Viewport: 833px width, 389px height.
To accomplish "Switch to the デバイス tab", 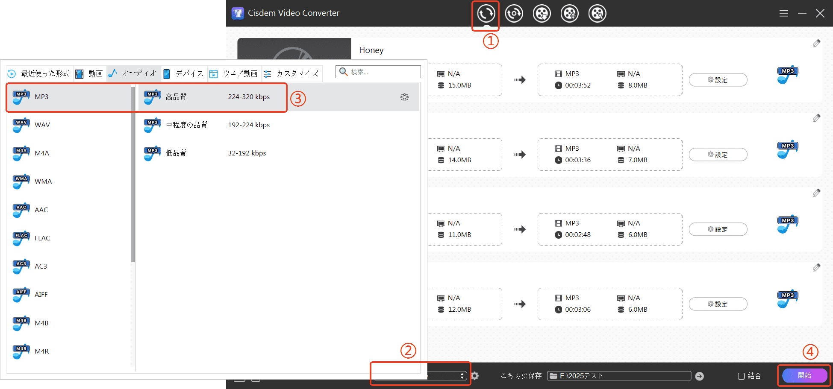I will tap(184, 74).
